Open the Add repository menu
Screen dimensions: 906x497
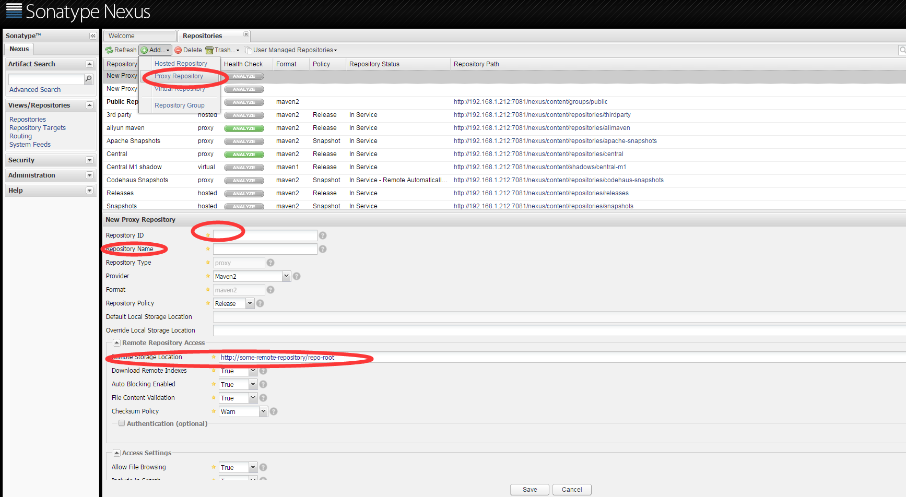point(155,50)
